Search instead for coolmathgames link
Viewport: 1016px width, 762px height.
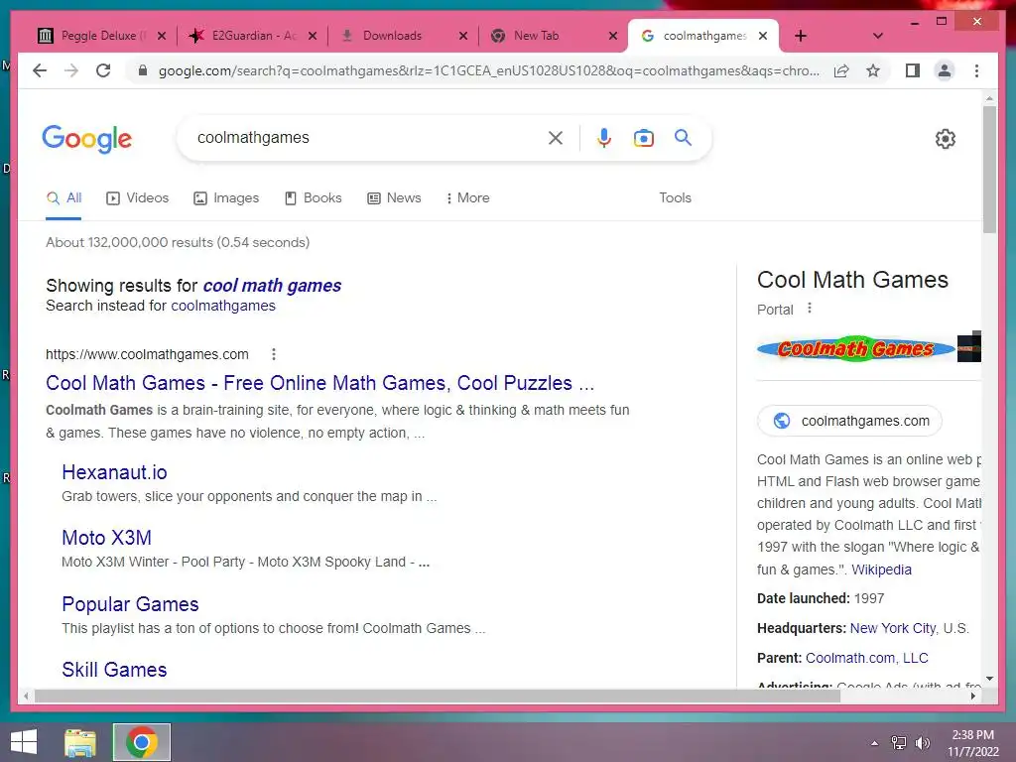[223, 306]
